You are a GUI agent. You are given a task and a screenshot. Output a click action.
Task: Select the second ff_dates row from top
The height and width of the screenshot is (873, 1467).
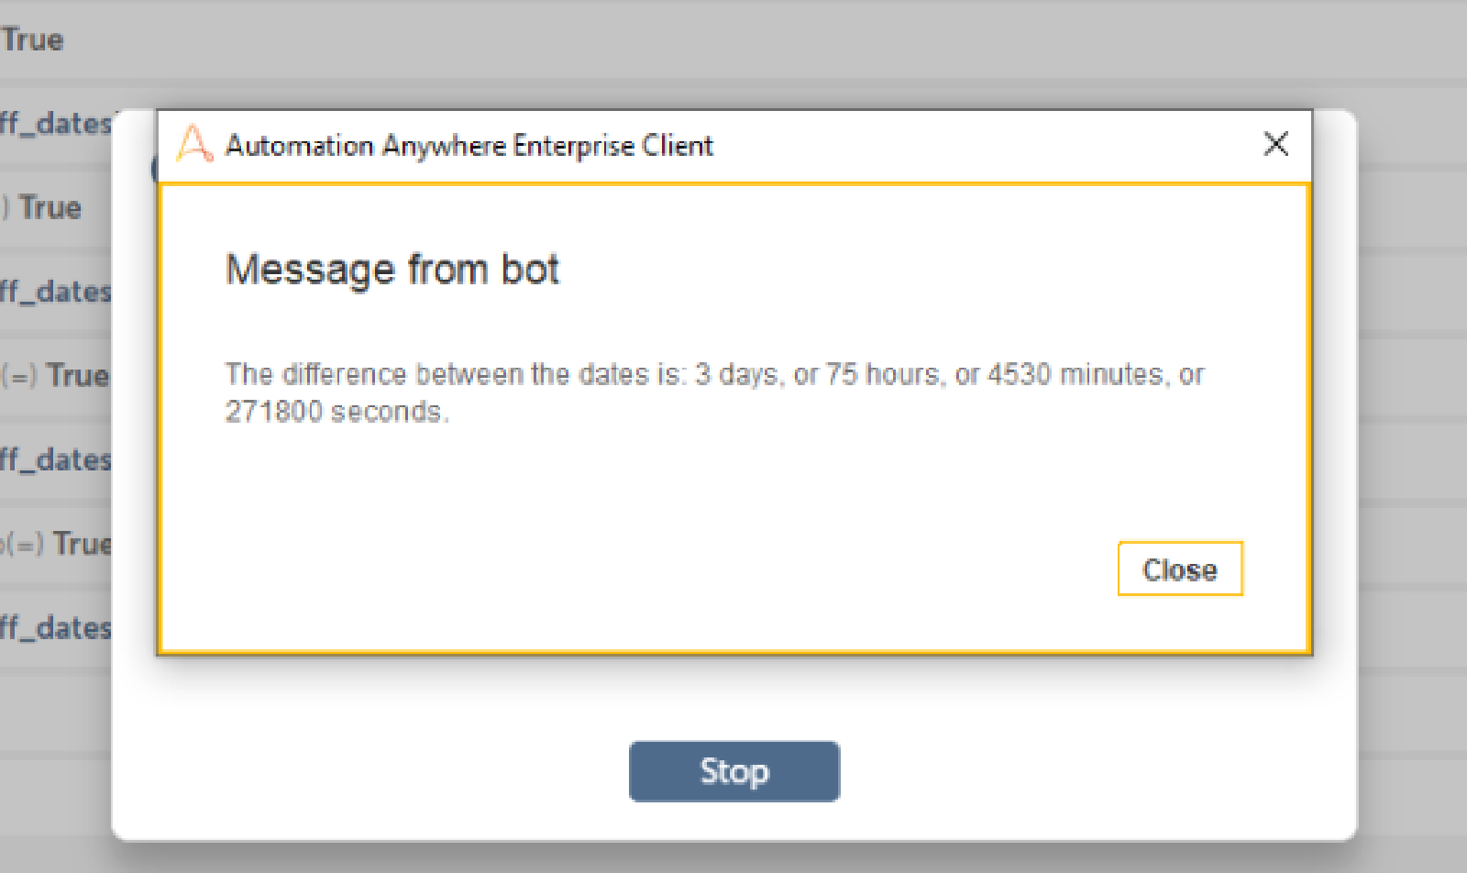55,293
